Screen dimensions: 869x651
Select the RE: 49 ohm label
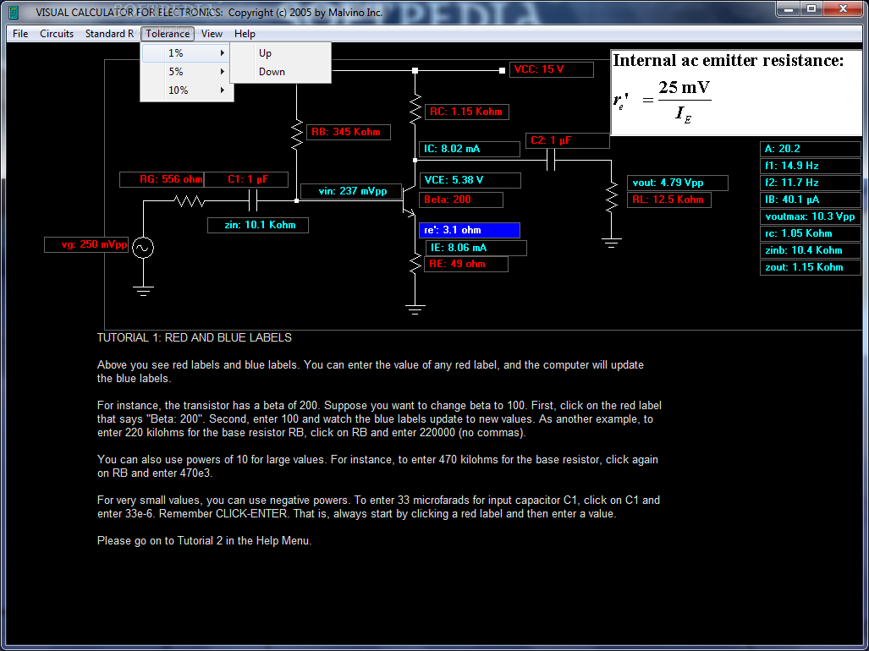(466, 264)
